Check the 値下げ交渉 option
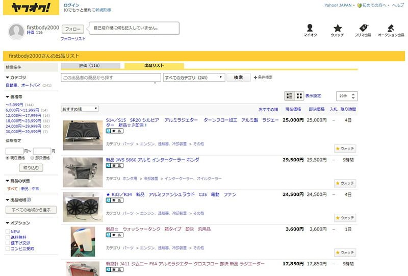This screenshot has height=276, width=408. click(8, 243)
